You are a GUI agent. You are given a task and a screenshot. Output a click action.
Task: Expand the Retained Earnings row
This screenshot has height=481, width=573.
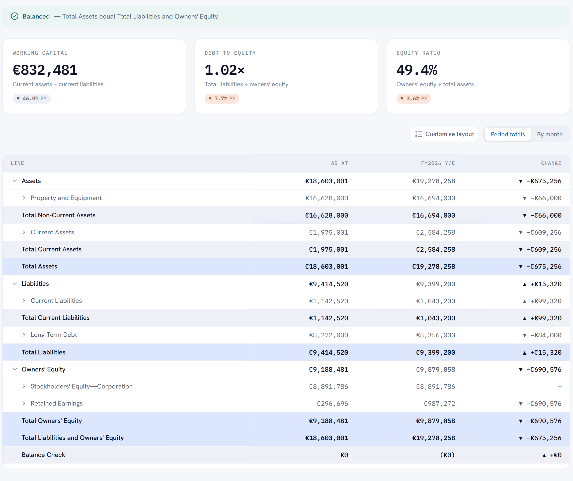pos(24,404)
